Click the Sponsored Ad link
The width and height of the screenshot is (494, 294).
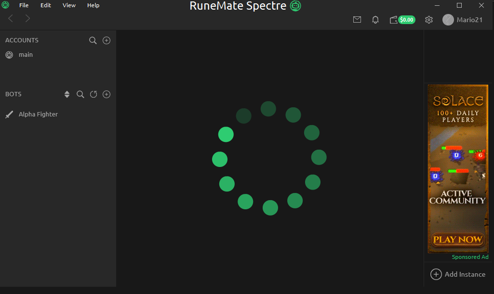[470, 257]
